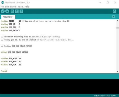
Task: Click the black console output area
Action: point(59,86)
